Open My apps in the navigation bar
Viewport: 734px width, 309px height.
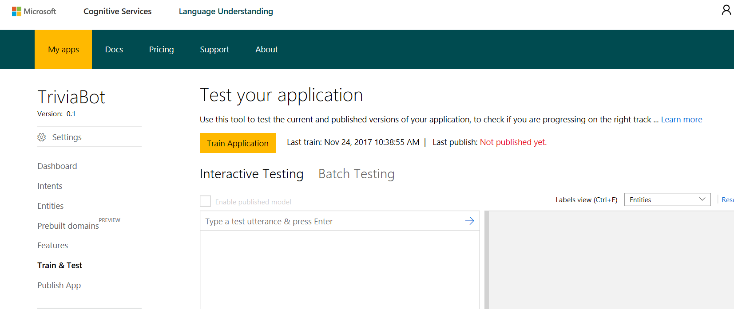pos(63,50)
